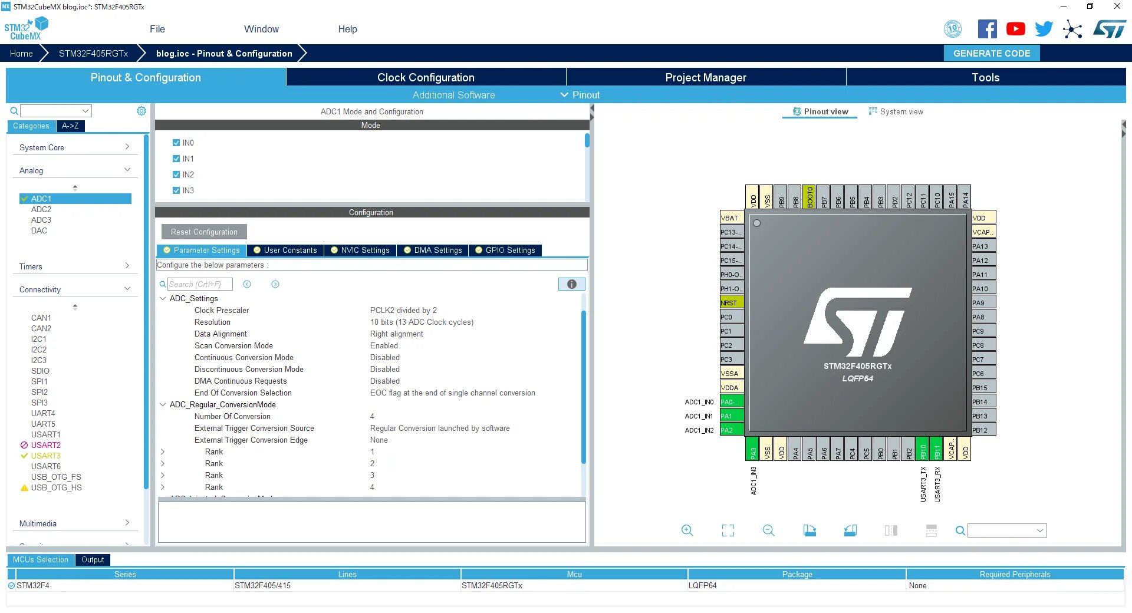Rotate chip view with the counterclockwise icon

pyautogui.click(x=850, y=530)
